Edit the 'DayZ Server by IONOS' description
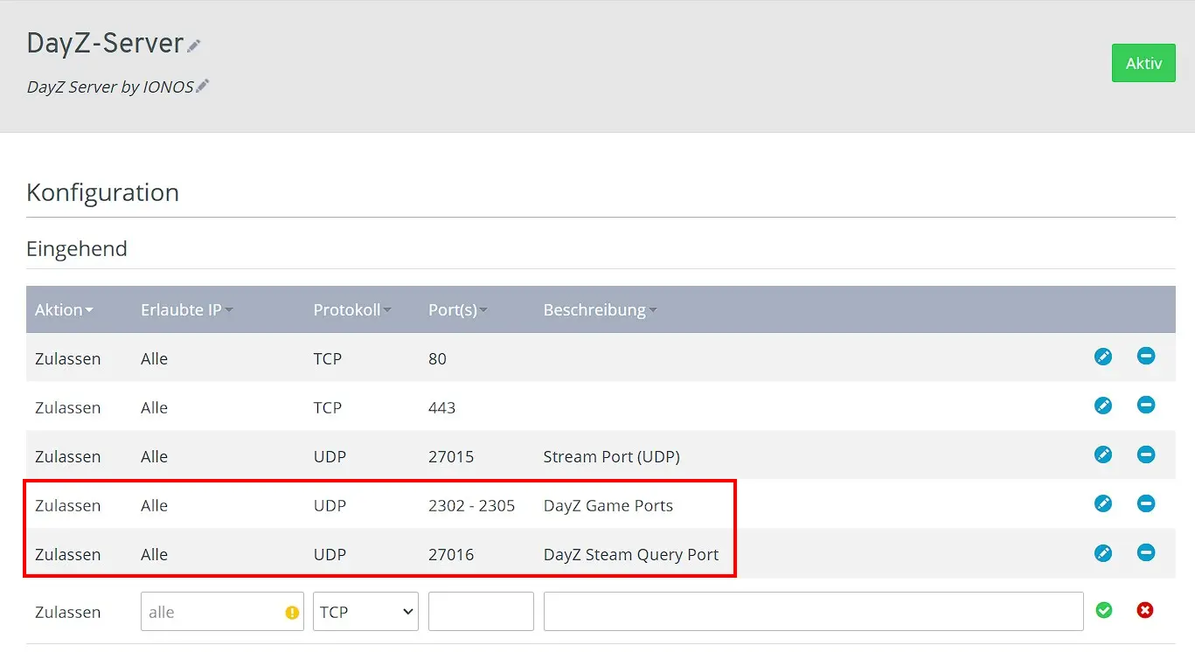The width and height of the screenshot is (1195, 652). pyautogui.click(x=202, y=84)
